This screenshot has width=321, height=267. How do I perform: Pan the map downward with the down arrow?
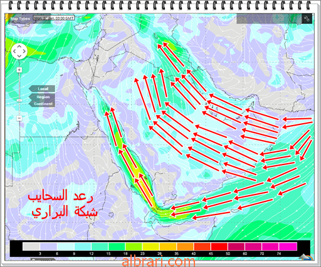pos(19,56)
